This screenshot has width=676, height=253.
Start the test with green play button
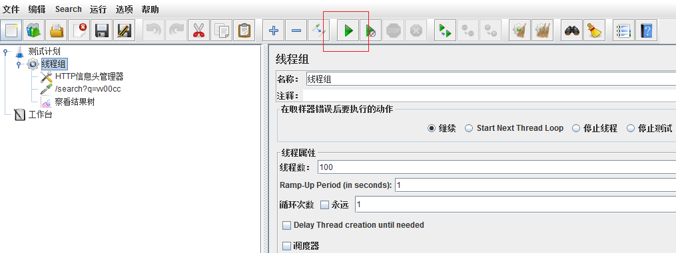[348, 31]
